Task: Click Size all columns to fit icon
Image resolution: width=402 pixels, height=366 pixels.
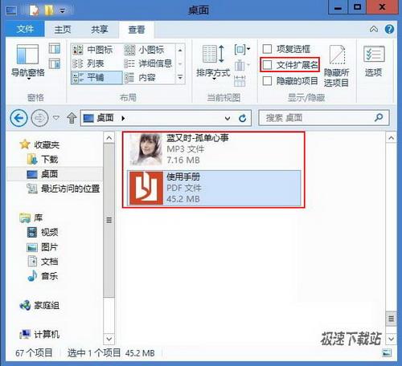Action: pyautogui.click(x=240, y=81)
